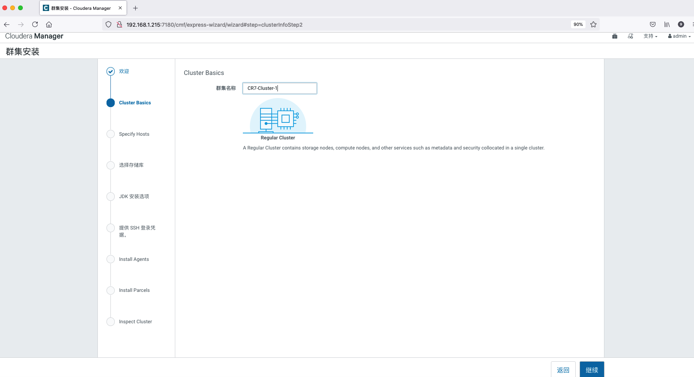Viewport: 694px width, 377px height.
Task: Open the library bookmarks icon
Action: point(667,24)
